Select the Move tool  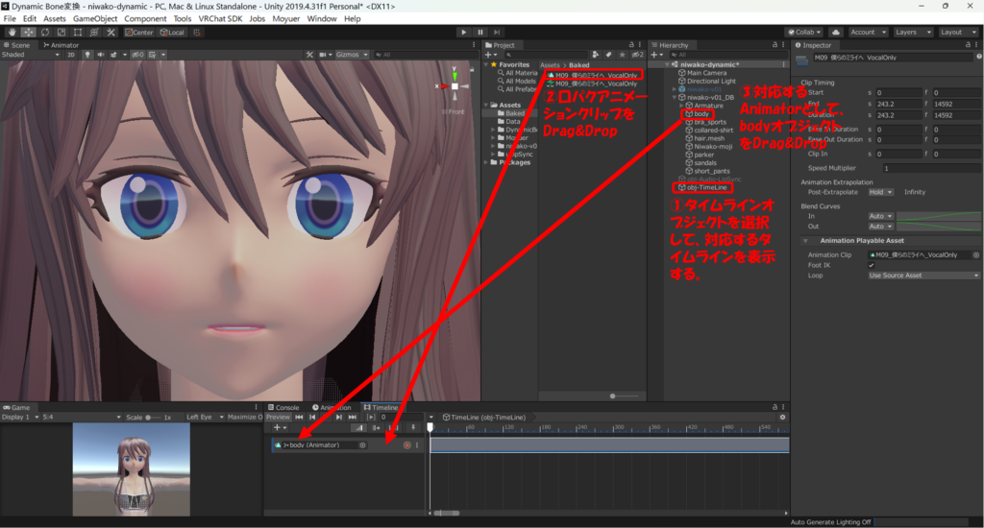[28, 32]
